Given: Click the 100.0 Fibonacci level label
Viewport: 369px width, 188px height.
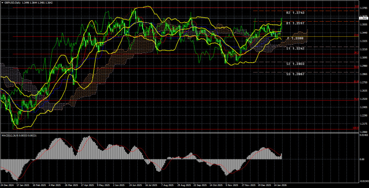Looking at the screenshot, I should click(x=356, y=128).
